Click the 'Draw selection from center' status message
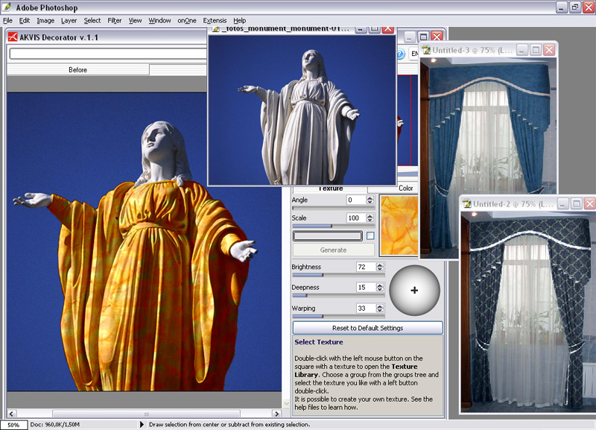Screen dimensions: 596x430 click(x=229, y=424)
